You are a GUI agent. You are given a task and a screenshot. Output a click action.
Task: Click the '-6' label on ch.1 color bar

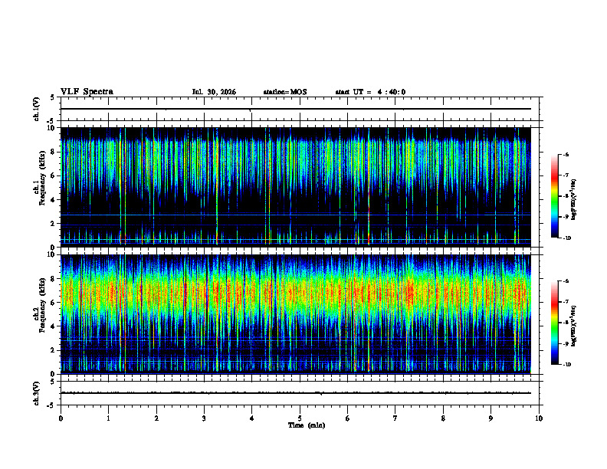pyautogui.click(x=566, y=154)
